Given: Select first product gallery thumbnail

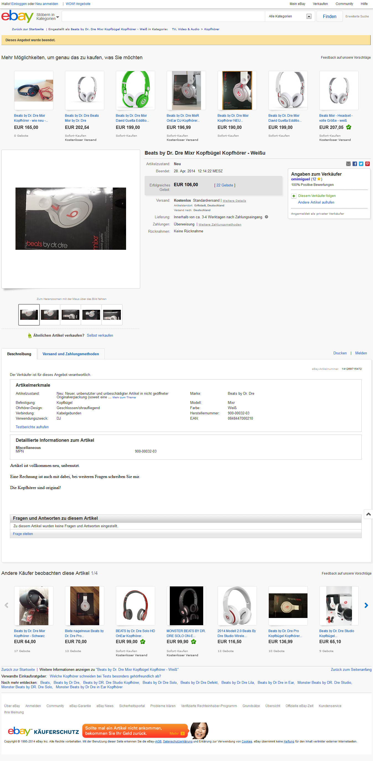Looking at the screenshot, I should [x=29, y=315].
